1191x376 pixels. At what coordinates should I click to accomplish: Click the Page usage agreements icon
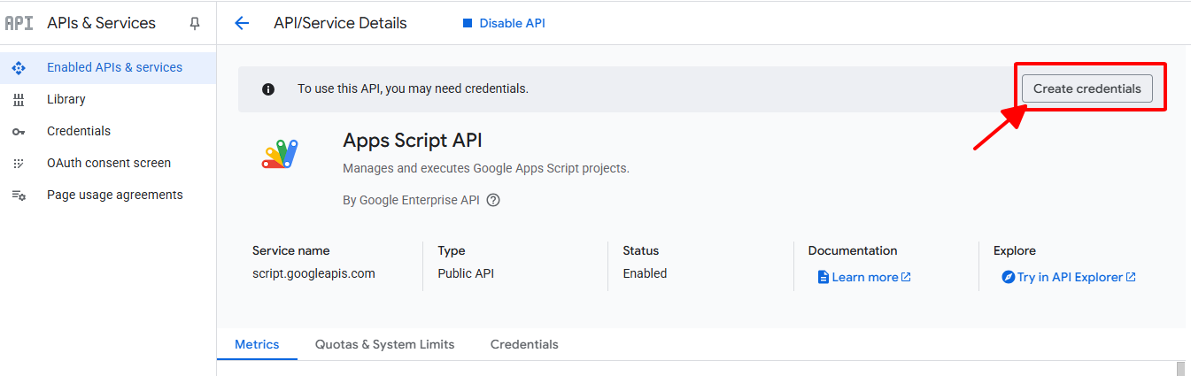(19, 196)
